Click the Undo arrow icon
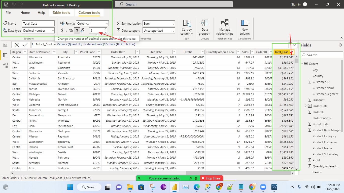Viewport: 344px width, 193px height. pyautogui.click(x=14, y=5)
